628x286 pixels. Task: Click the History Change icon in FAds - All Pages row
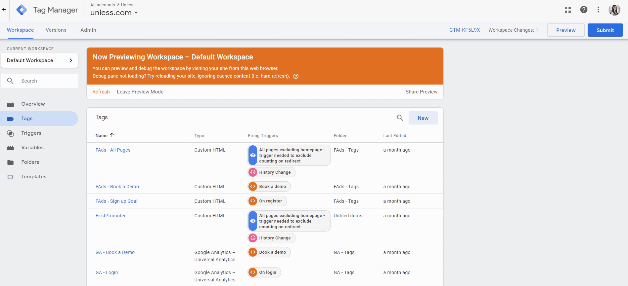click(253, 172)
